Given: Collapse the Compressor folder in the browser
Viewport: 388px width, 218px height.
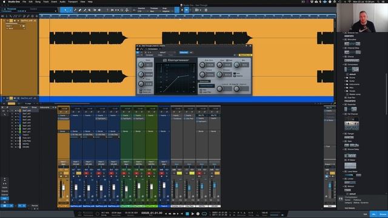Looking at the screenshot, I should (344, 65).
